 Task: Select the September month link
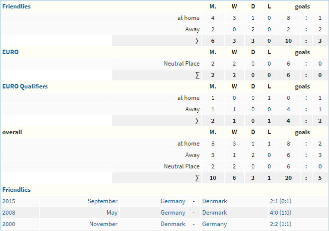tap(102, 201)
